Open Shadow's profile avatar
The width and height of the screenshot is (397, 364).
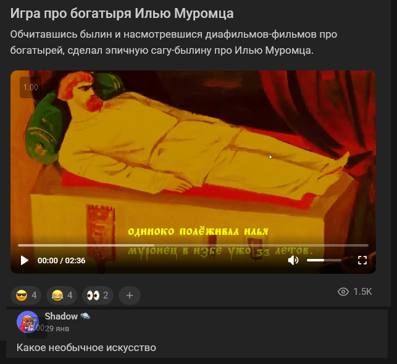[28, 322]
